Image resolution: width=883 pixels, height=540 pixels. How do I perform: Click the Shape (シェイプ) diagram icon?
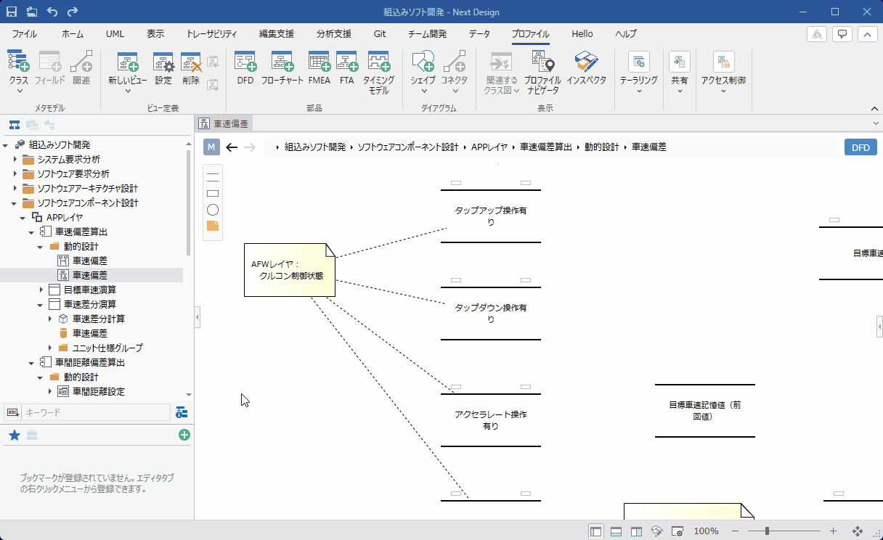pos(423,61)
